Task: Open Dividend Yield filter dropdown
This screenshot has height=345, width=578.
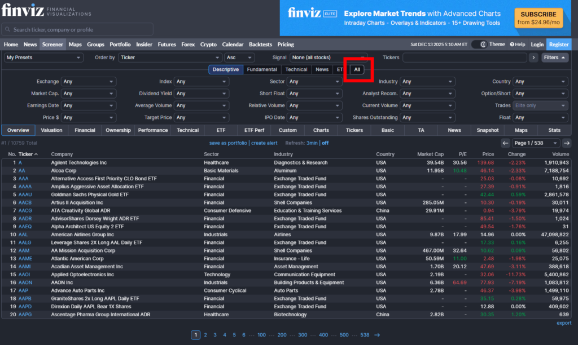Action: click(x=202, y=94)
